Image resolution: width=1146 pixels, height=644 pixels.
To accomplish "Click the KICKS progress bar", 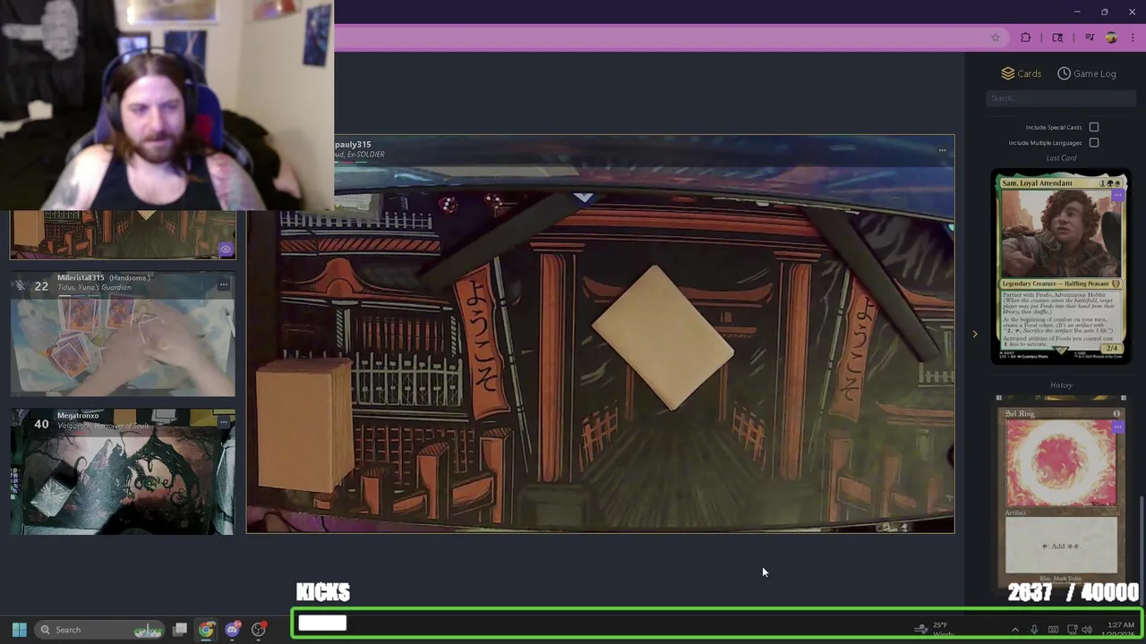I will click(716, 623).
